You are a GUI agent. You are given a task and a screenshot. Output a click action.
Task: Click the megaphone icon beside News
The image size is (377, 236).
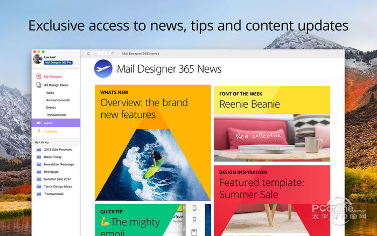pyautogui.click(x=39, y=123)
